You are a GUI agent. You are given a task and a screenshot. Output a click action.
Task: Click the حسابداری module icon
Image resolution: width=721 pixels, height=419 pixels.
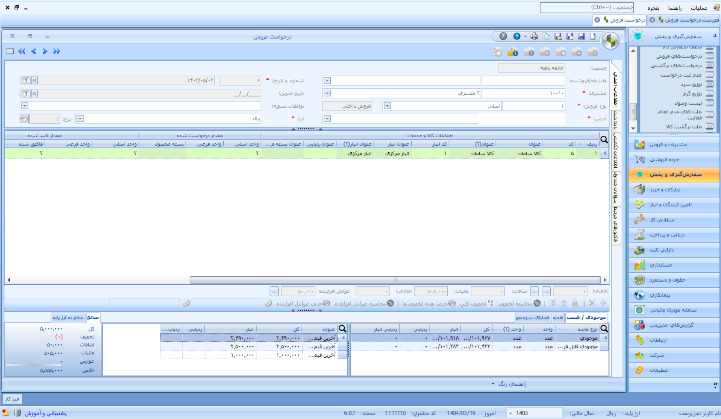coord(639,265)
